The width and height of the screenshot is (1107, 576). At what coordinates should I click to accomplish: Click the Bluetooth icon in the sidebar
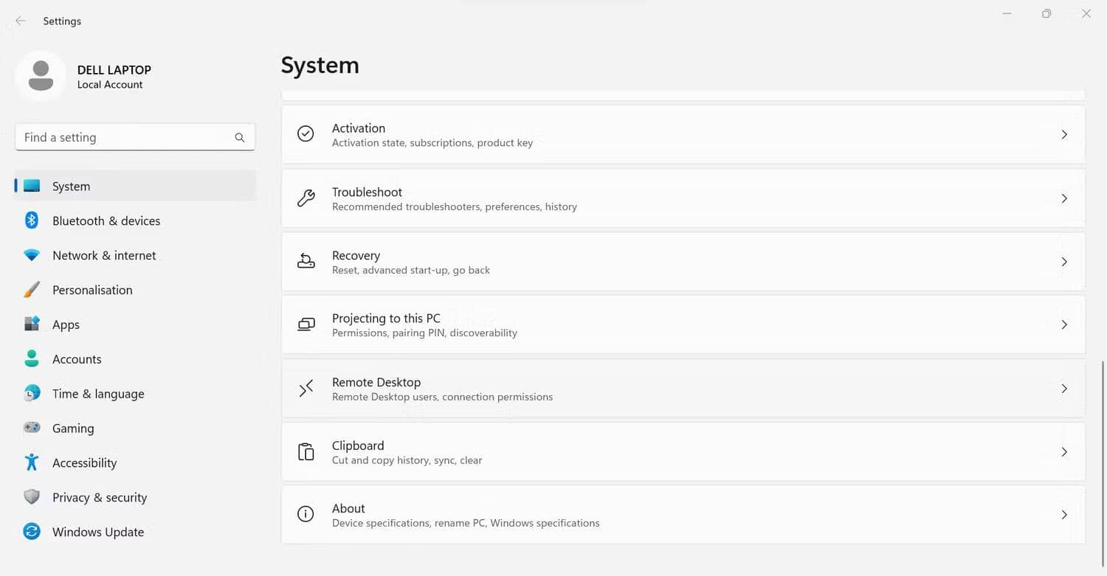(32, 221)
